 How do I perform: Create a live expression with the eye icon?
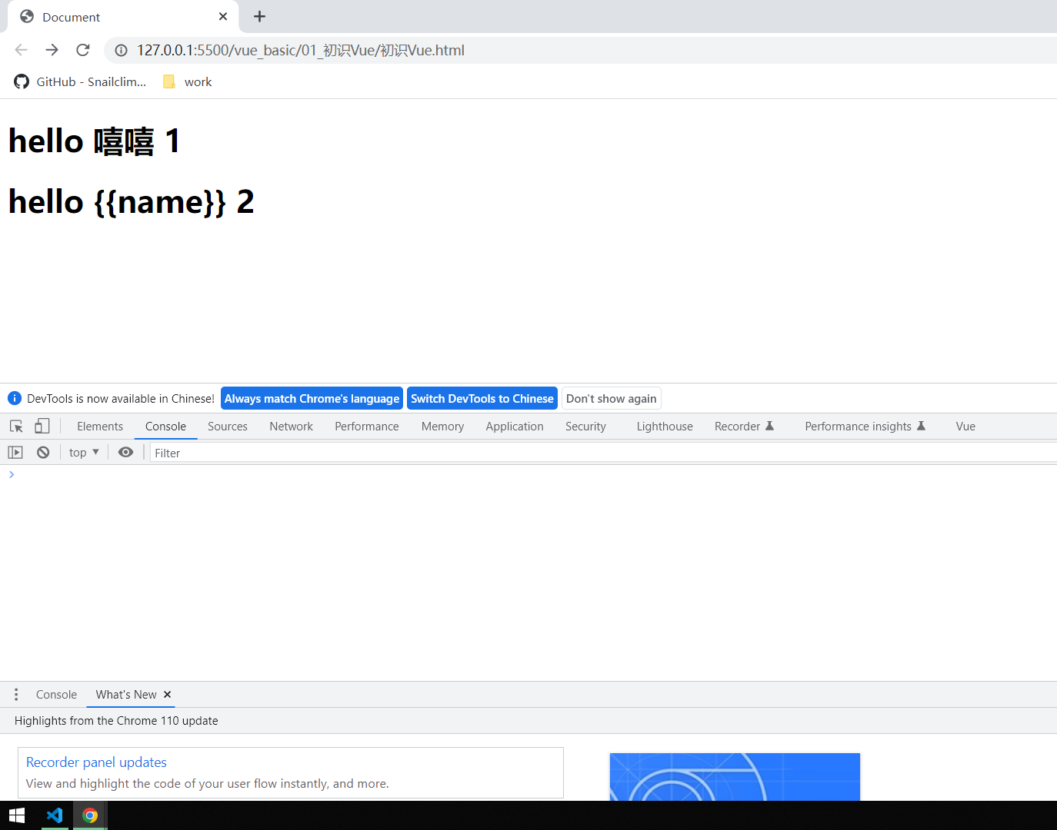(x=125, y=453)
